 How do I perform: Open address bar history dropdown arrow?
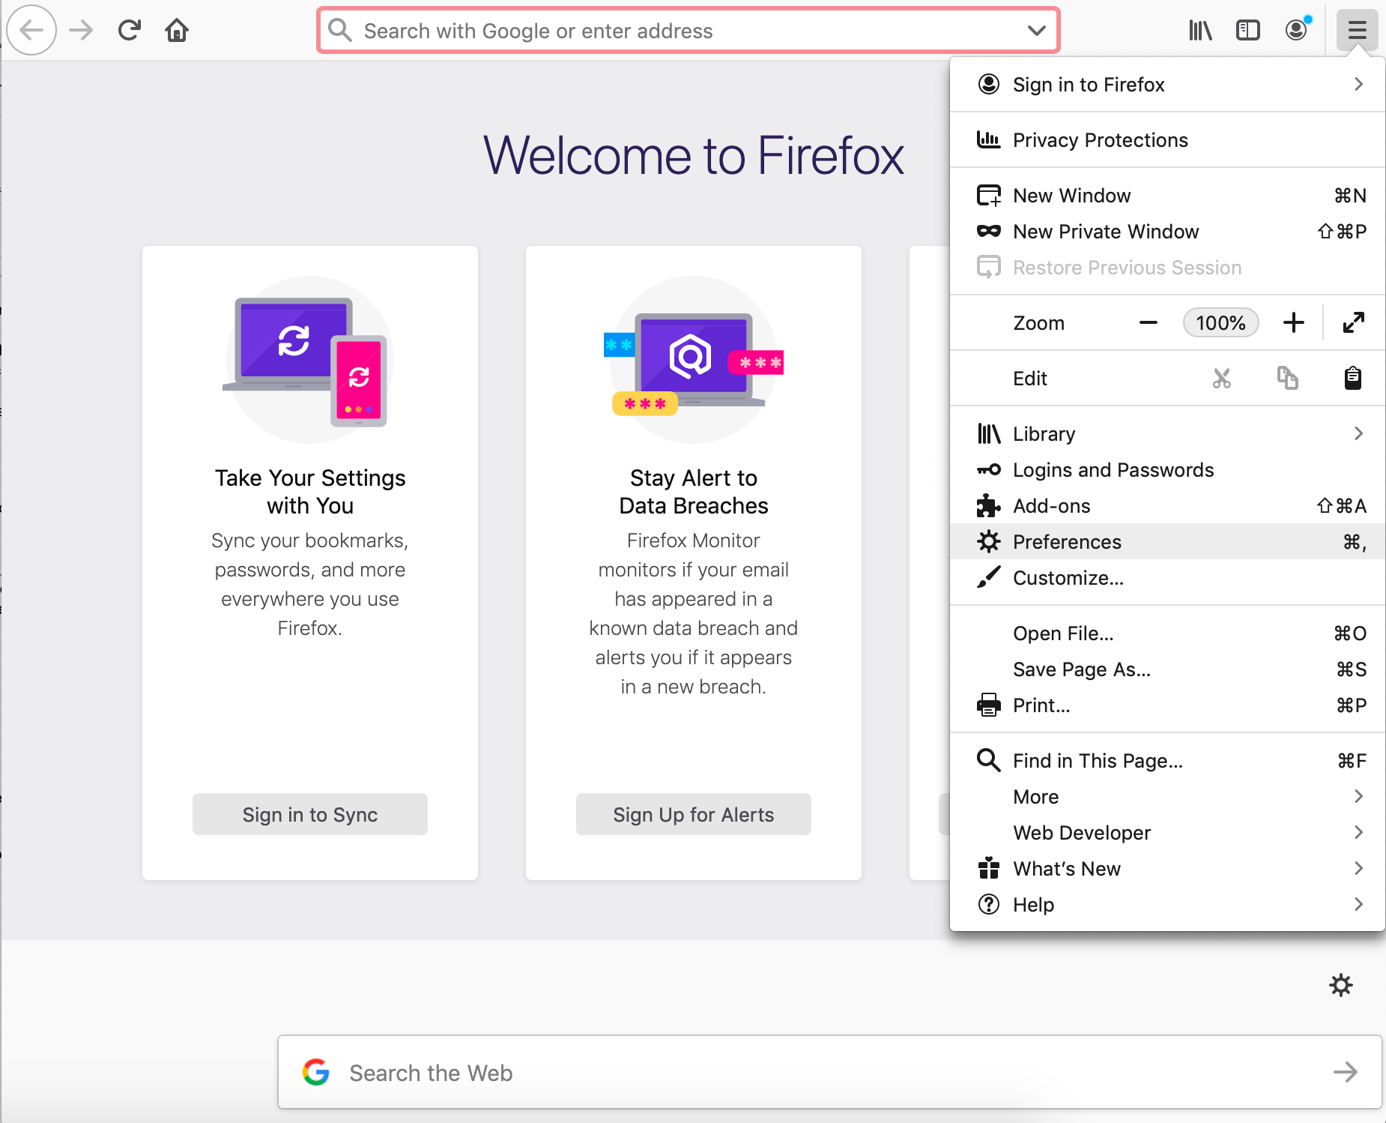[1037, 31]
